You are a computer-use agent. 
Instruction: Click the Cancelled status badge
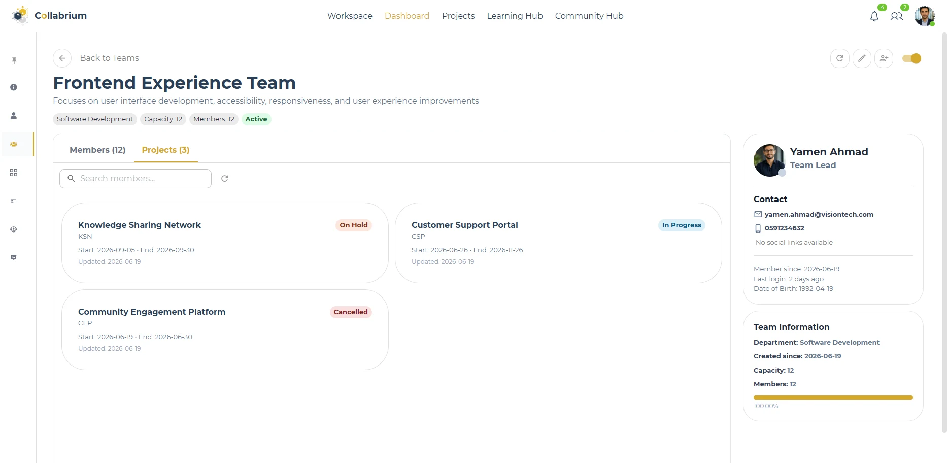[x=351, y=312]
